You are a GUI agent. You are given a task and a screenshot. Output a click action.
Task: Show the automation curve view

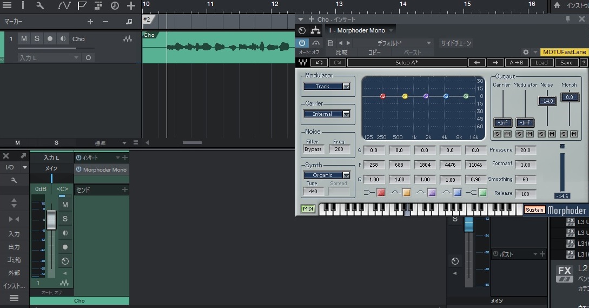click(x=64, y=5)
